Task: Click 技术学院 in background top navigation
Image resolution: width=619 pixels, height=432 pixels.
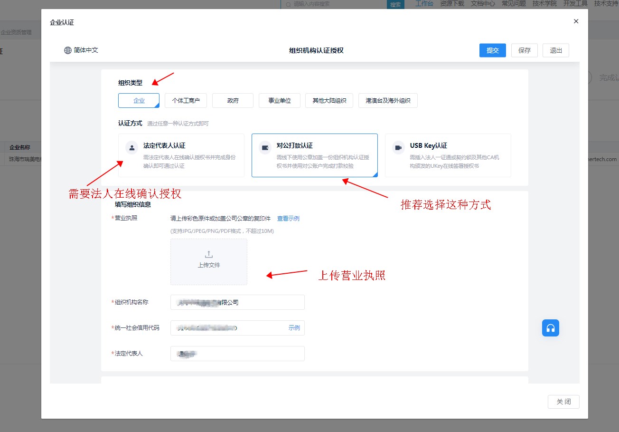Action: click(544, 3)
